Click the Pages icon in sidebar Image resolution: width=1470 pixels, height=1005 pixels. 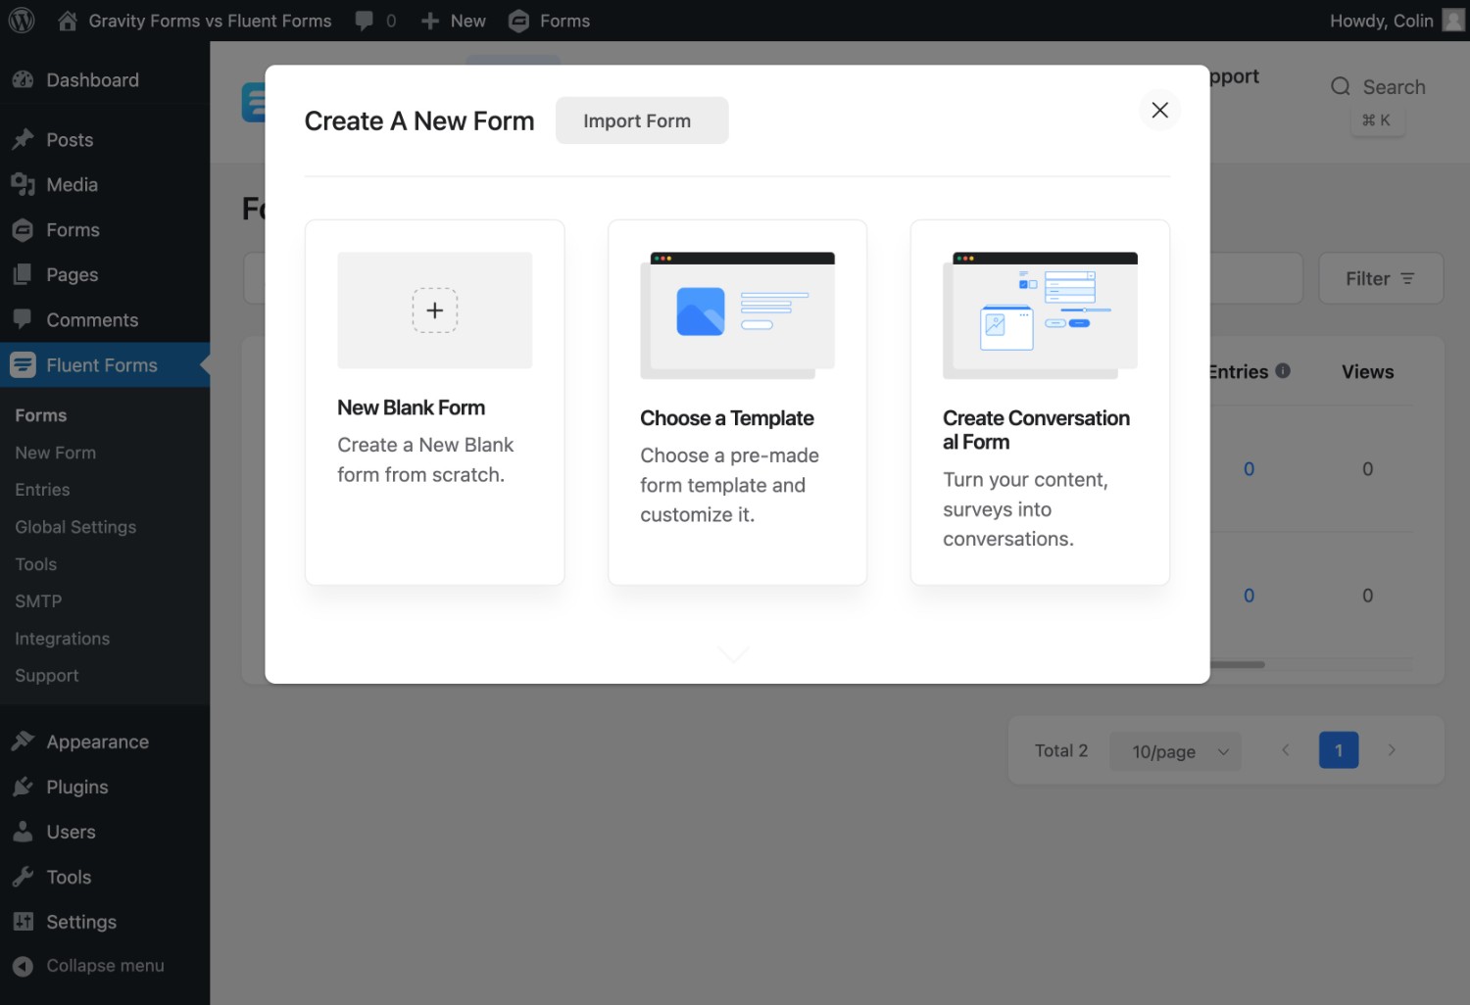tap(24, 275)
